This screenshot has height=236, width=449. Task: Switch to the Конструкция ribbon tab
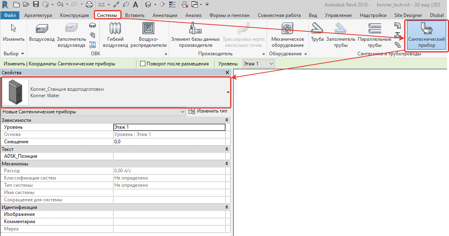point(74,15)
